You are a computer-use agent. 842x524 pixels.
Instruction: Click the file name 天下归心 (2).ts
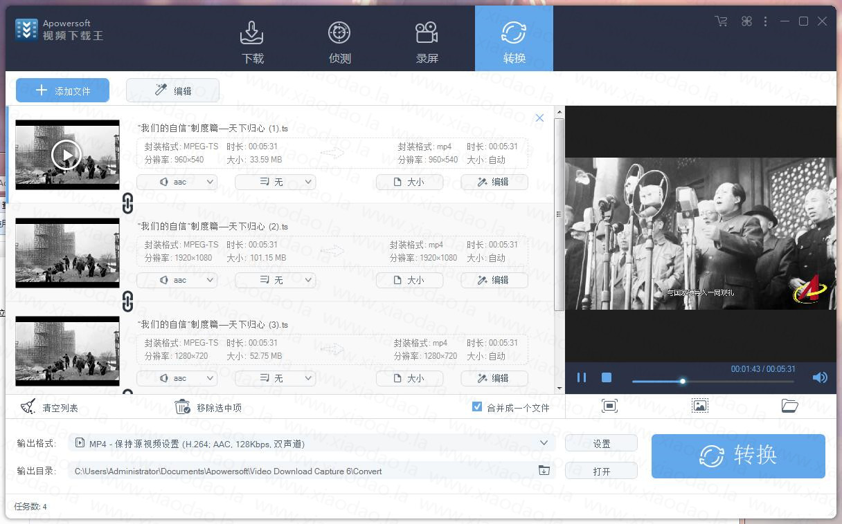coord(213,226)
